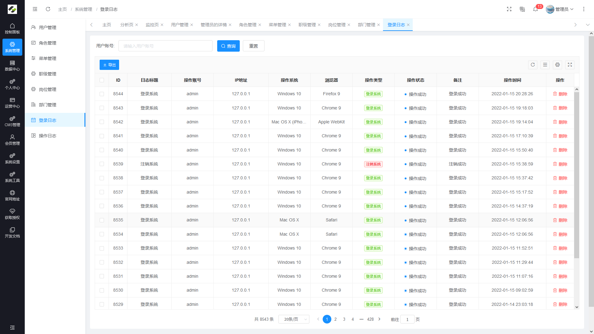Open the table density (row size) icon

click(545, 65)
